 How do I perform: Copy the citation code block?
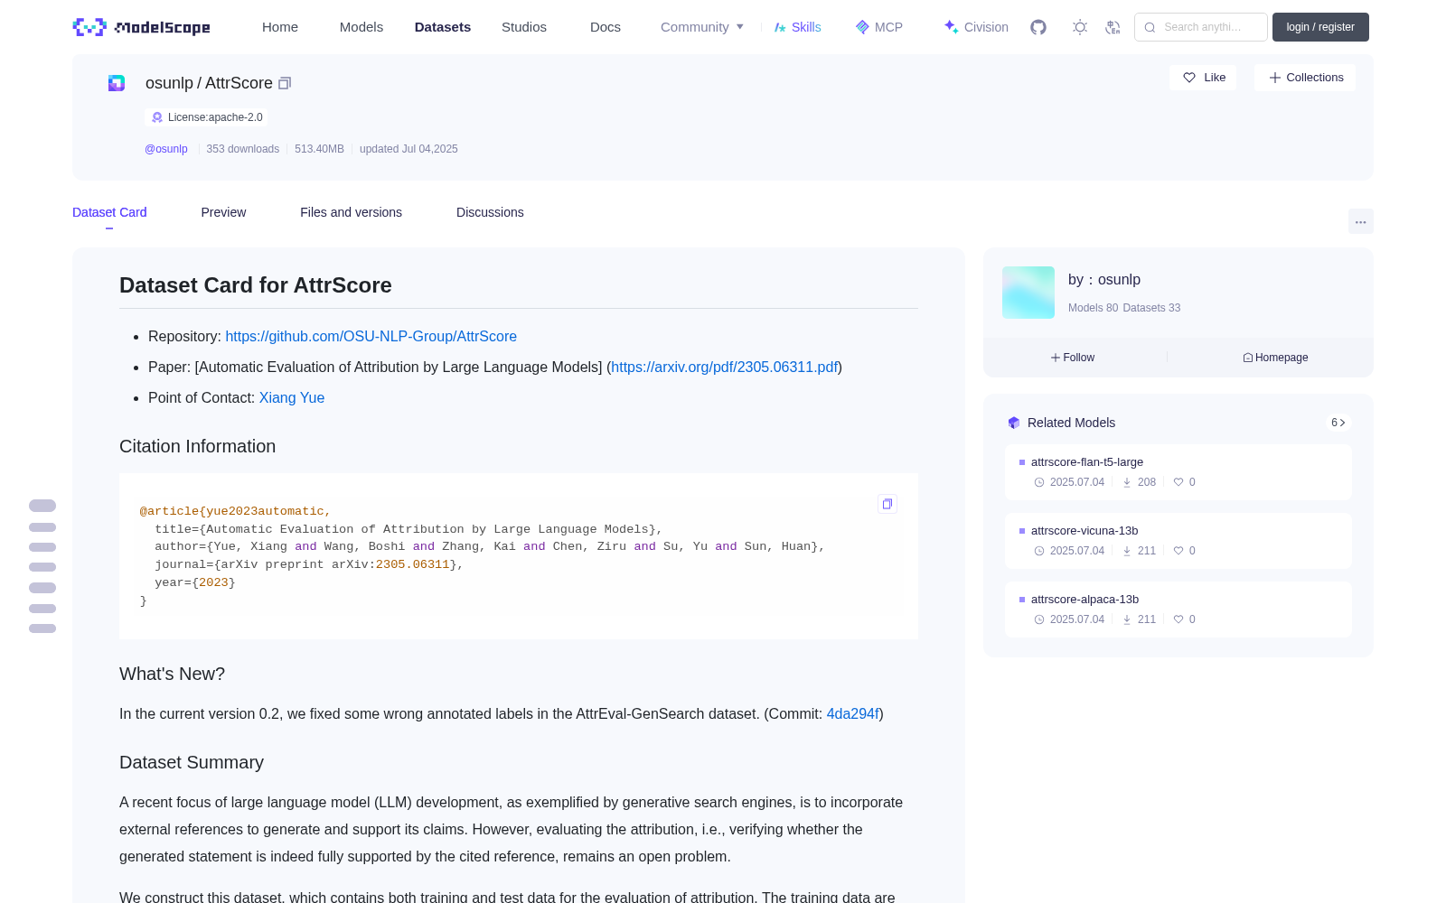[887, 504]
